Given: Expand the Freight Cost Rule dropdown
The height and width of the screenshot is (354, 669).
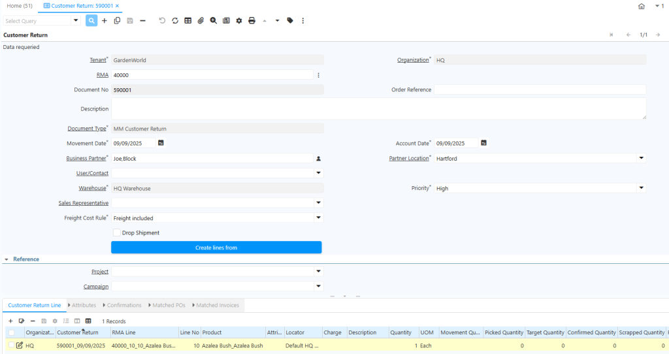Looking at the screenshot, I should 318,217.
